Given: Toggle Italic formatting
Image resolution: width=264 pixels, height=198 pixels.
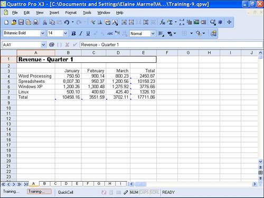Looking at the screenshot, I should click(81, 33).
